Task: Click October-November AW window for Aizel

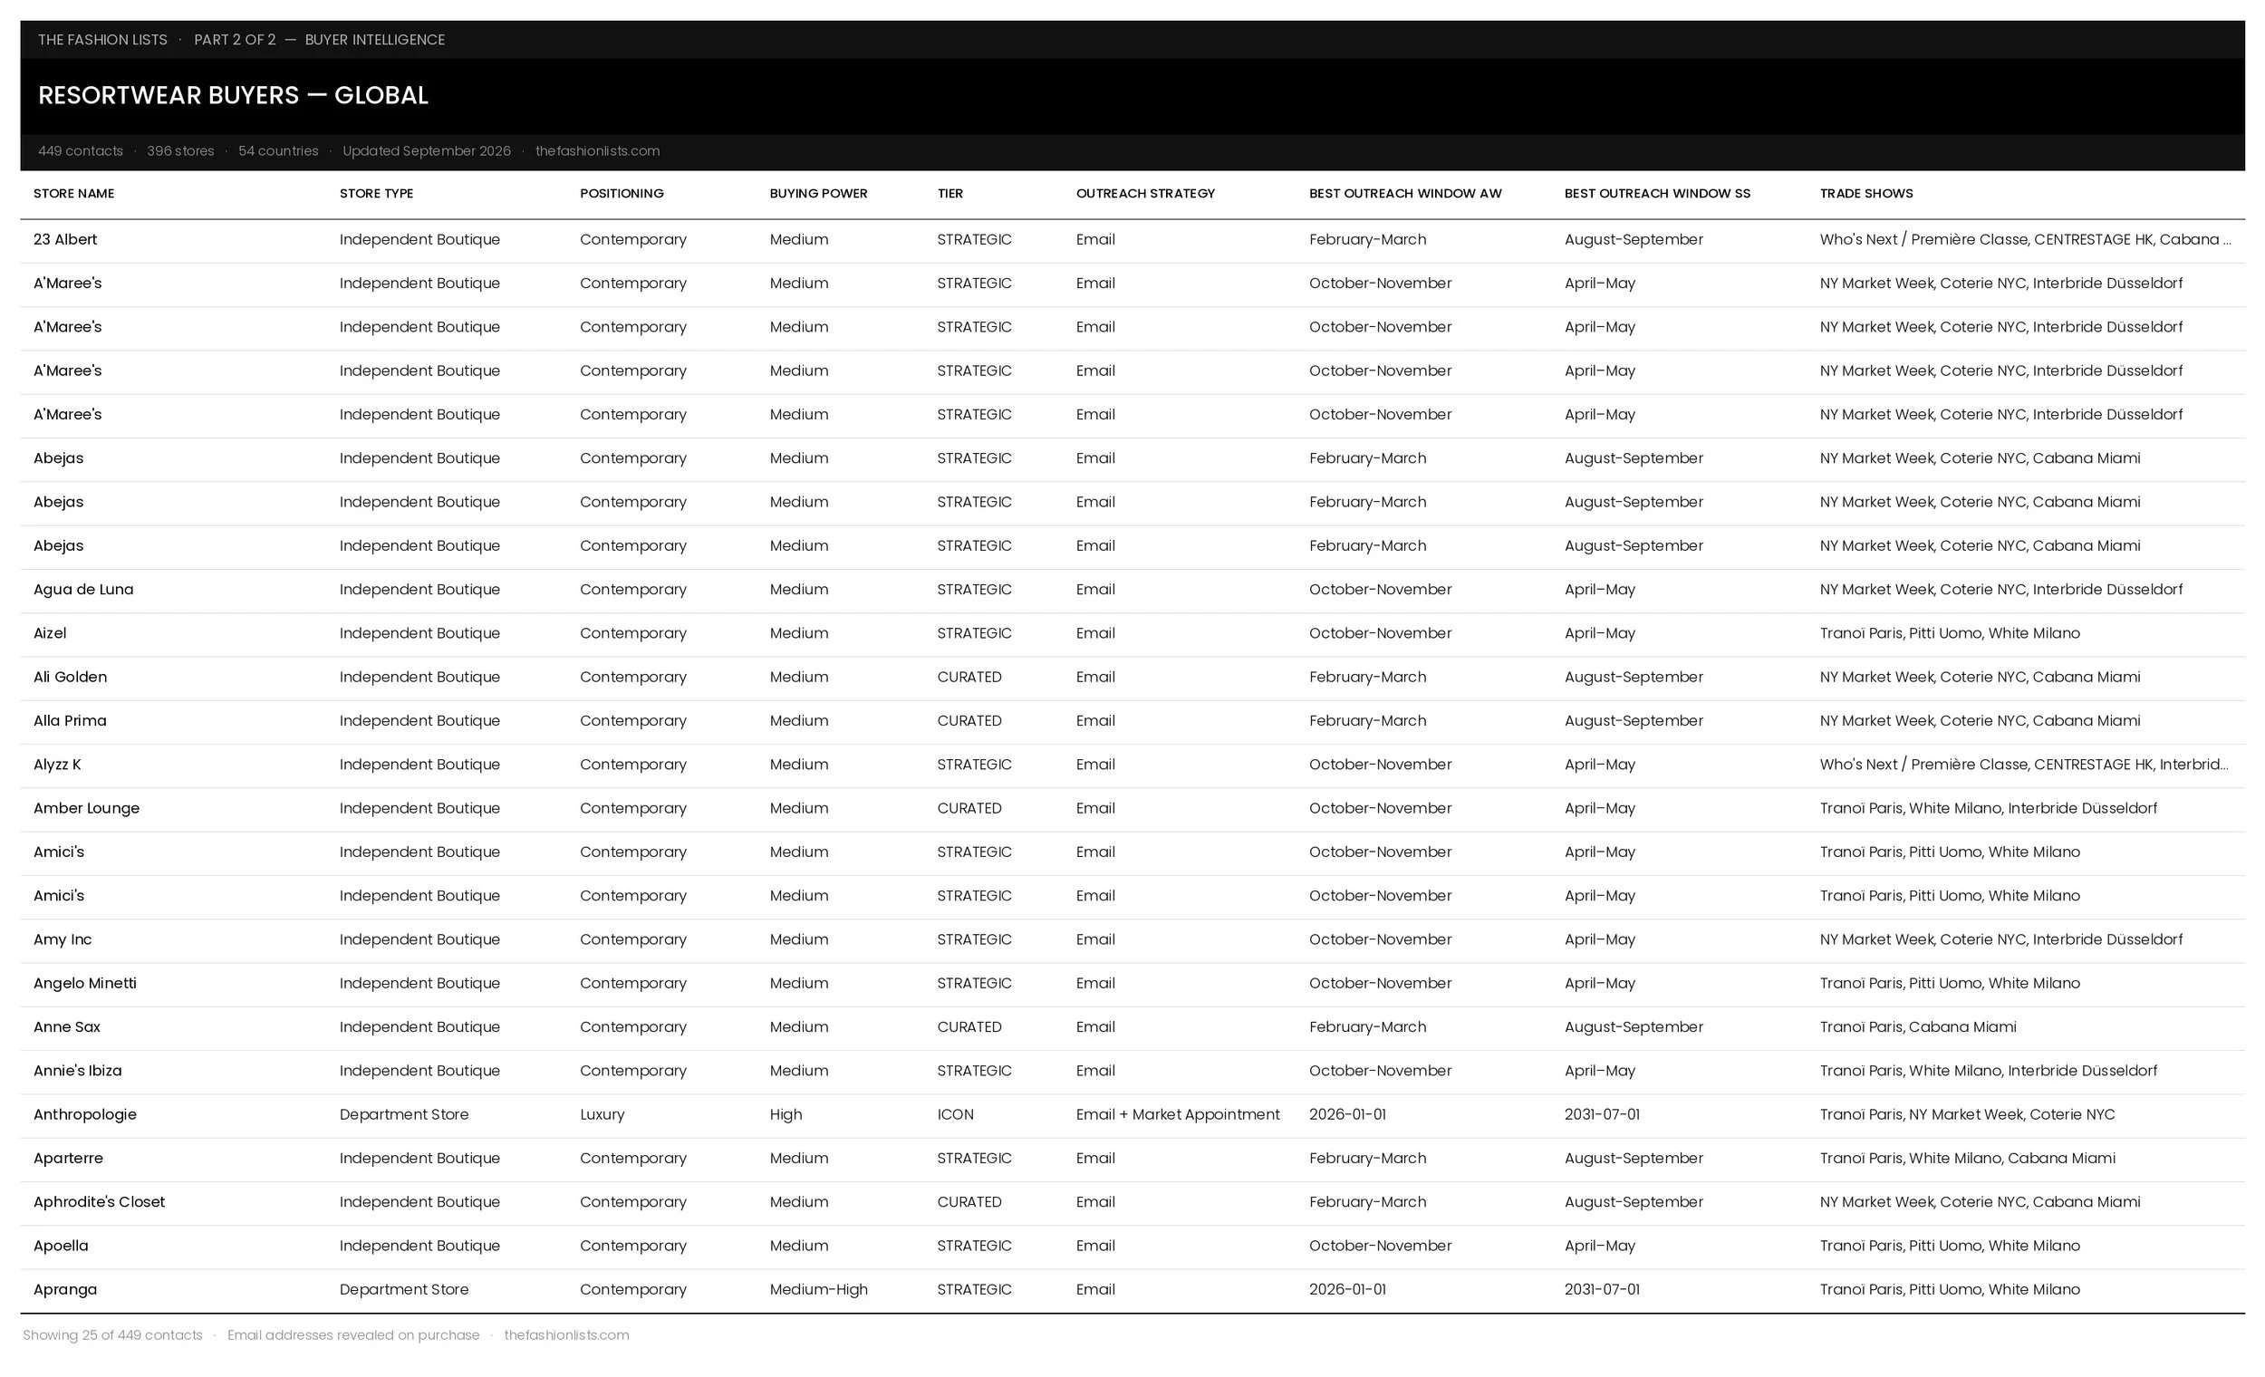Action: pyautogui.click(x=1380, y=633)
